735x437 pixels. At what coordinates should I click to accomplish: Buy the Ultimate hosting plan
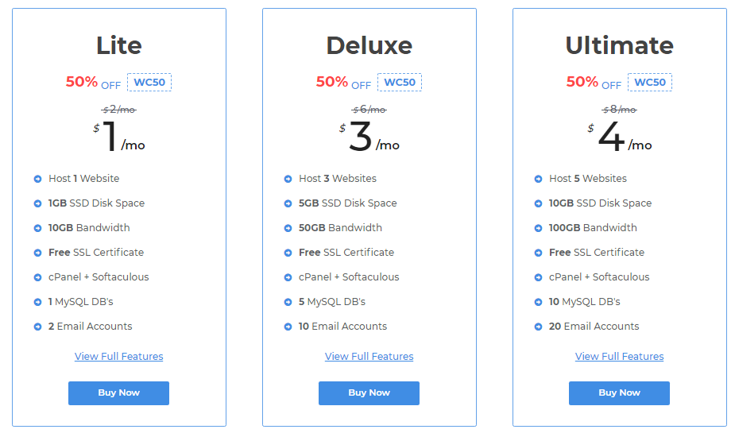pos(619,393)
